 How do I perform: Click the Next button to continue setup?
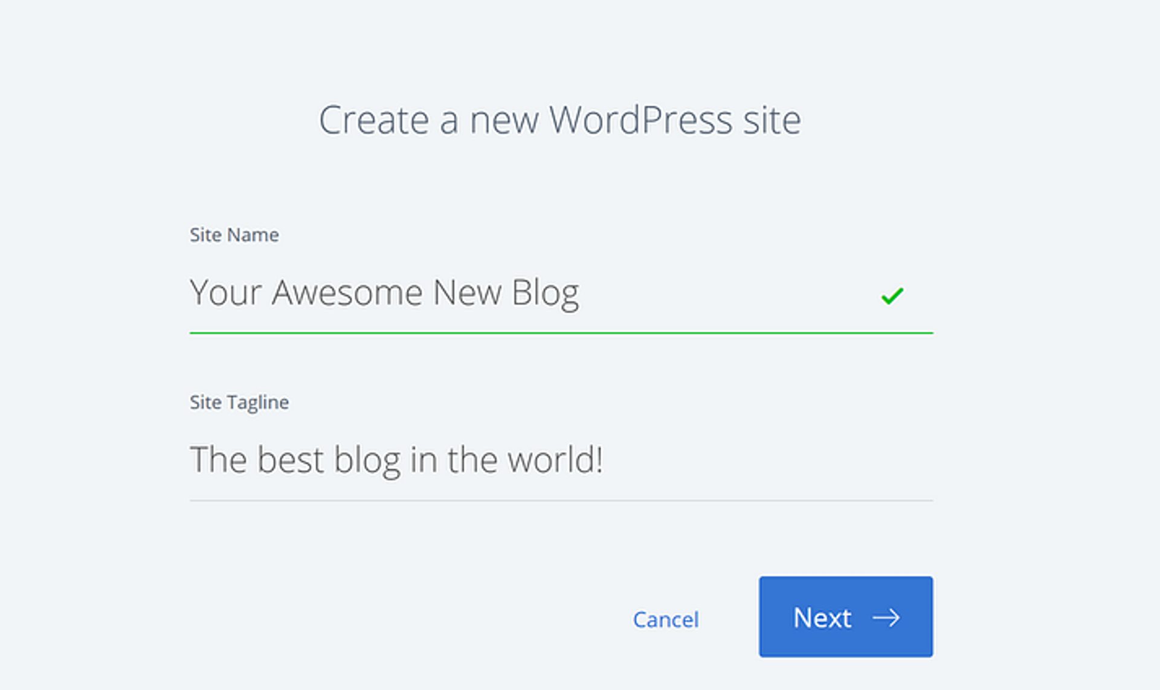tap(845, 617)
